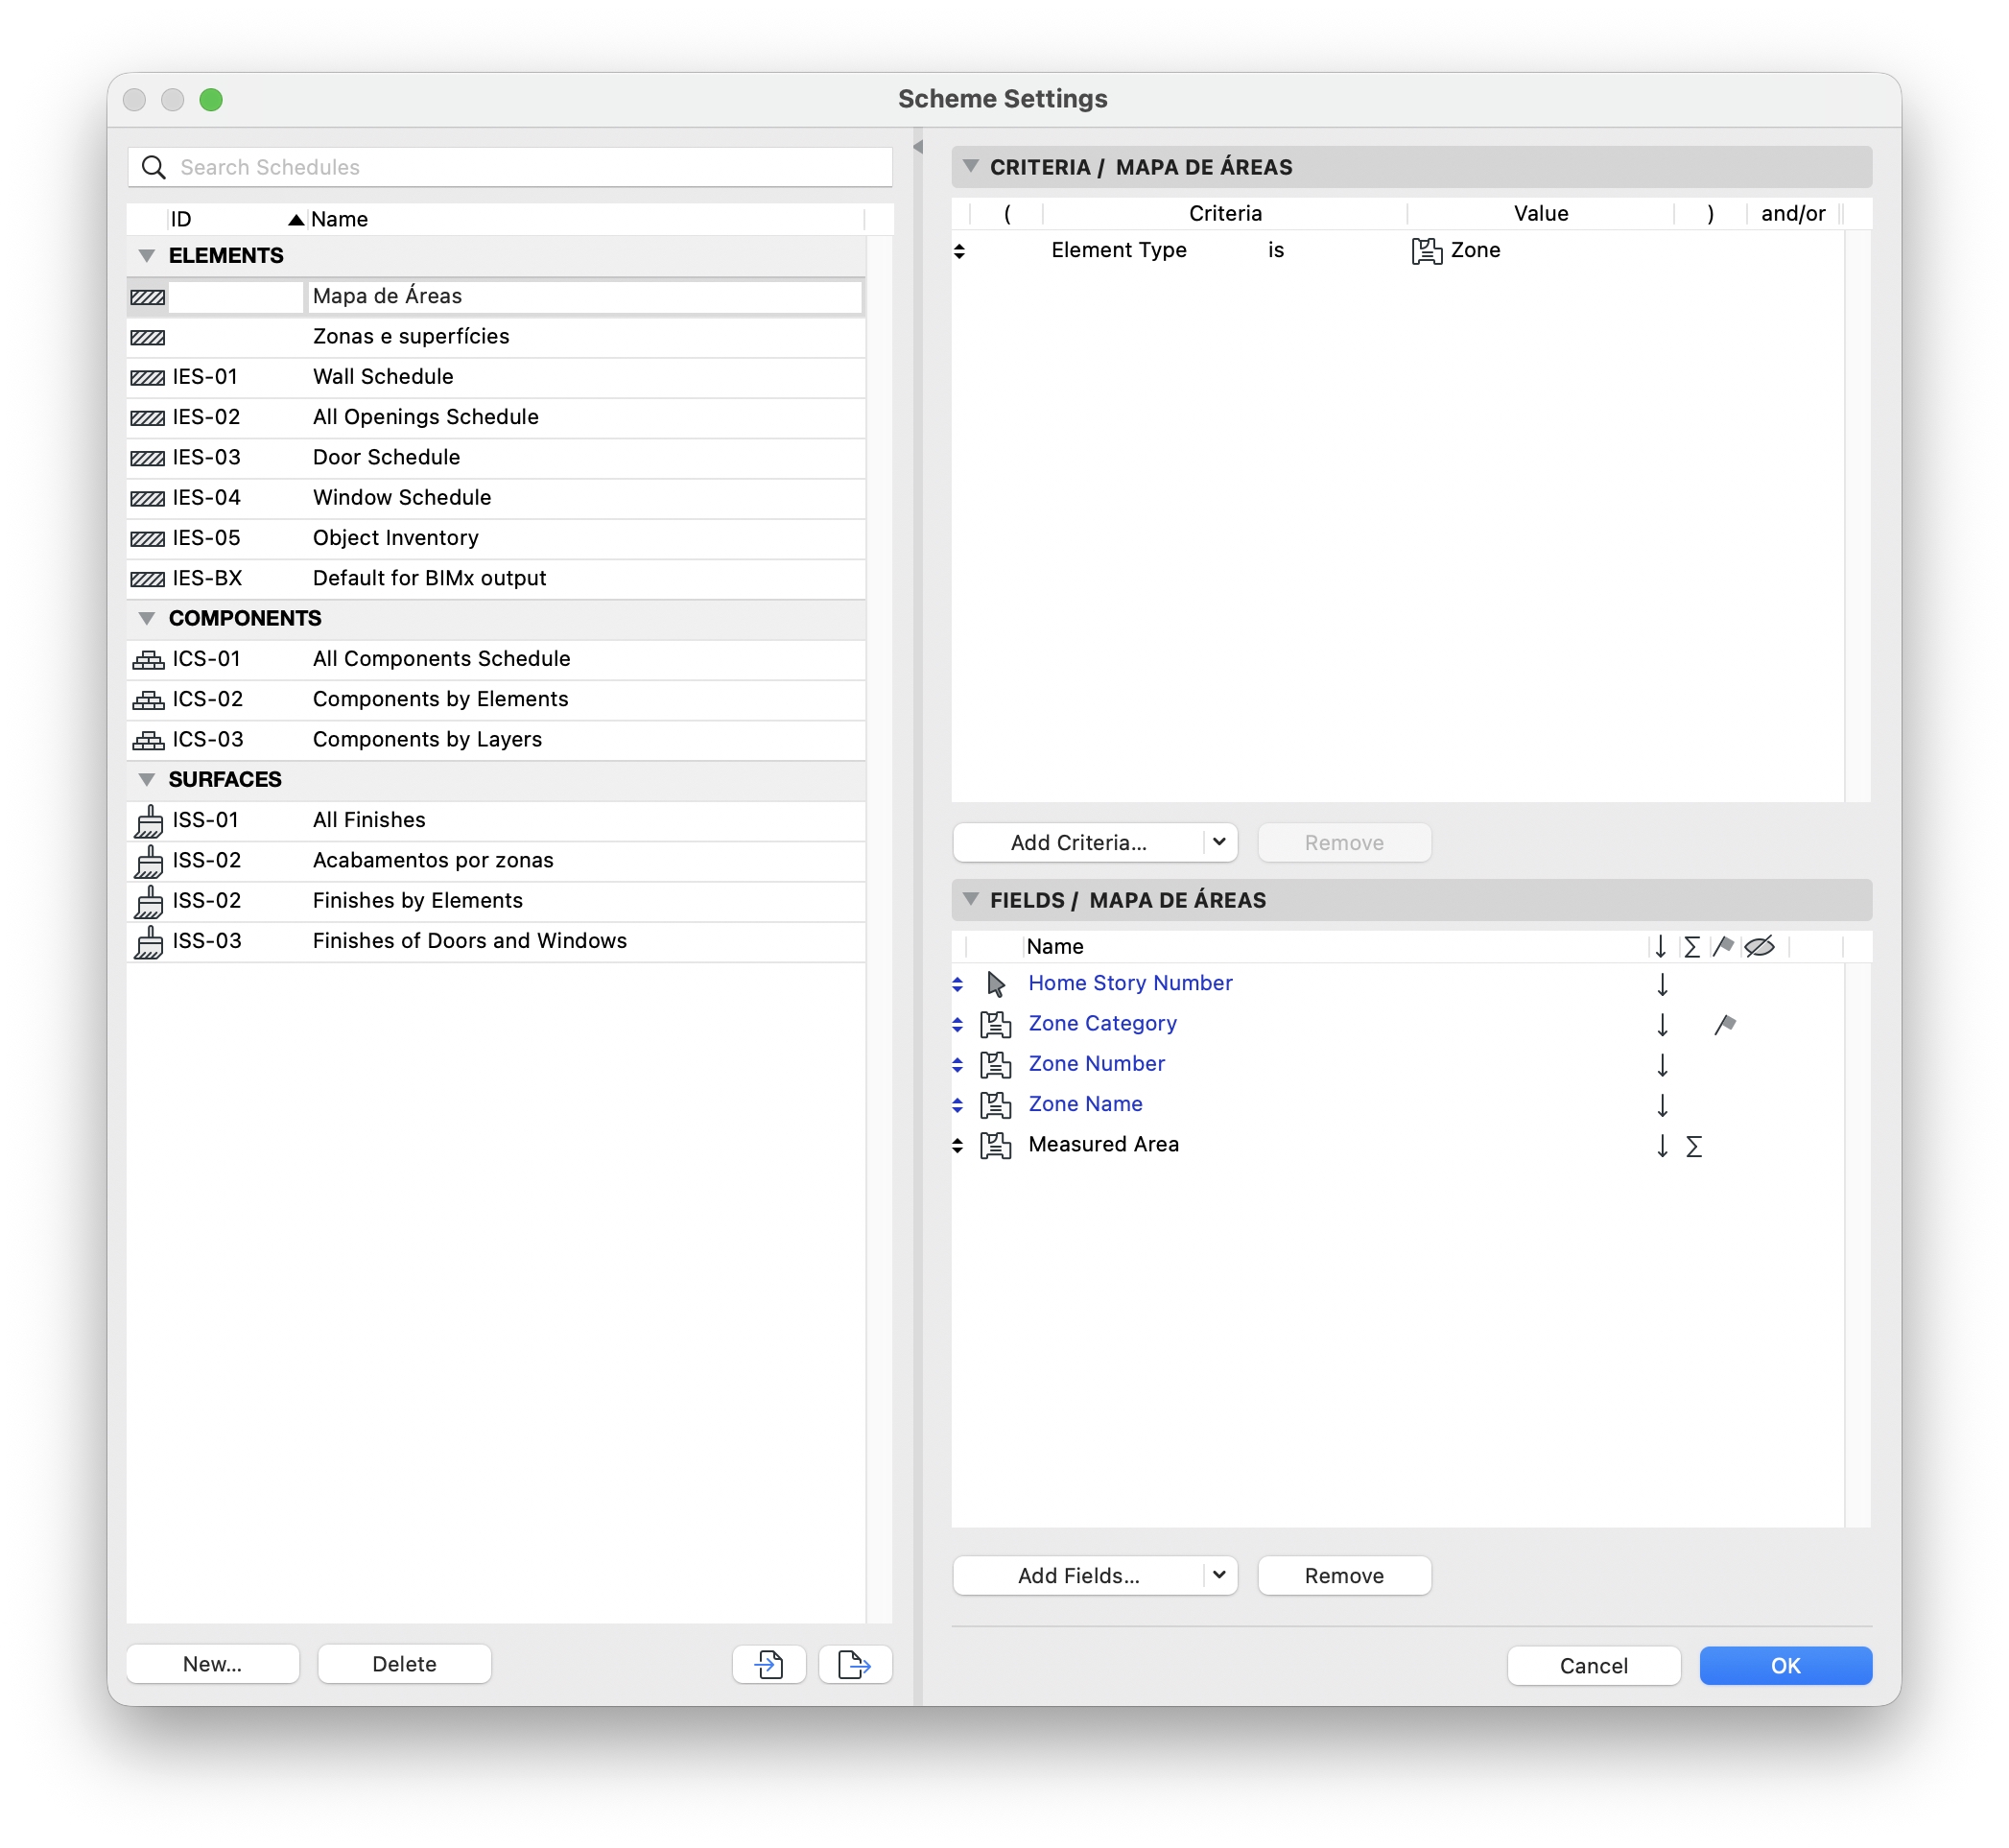Click the brush icon of Acabamentos por zonas
This screenshot has width=2009, height=1848.
[x=148, y=861]
